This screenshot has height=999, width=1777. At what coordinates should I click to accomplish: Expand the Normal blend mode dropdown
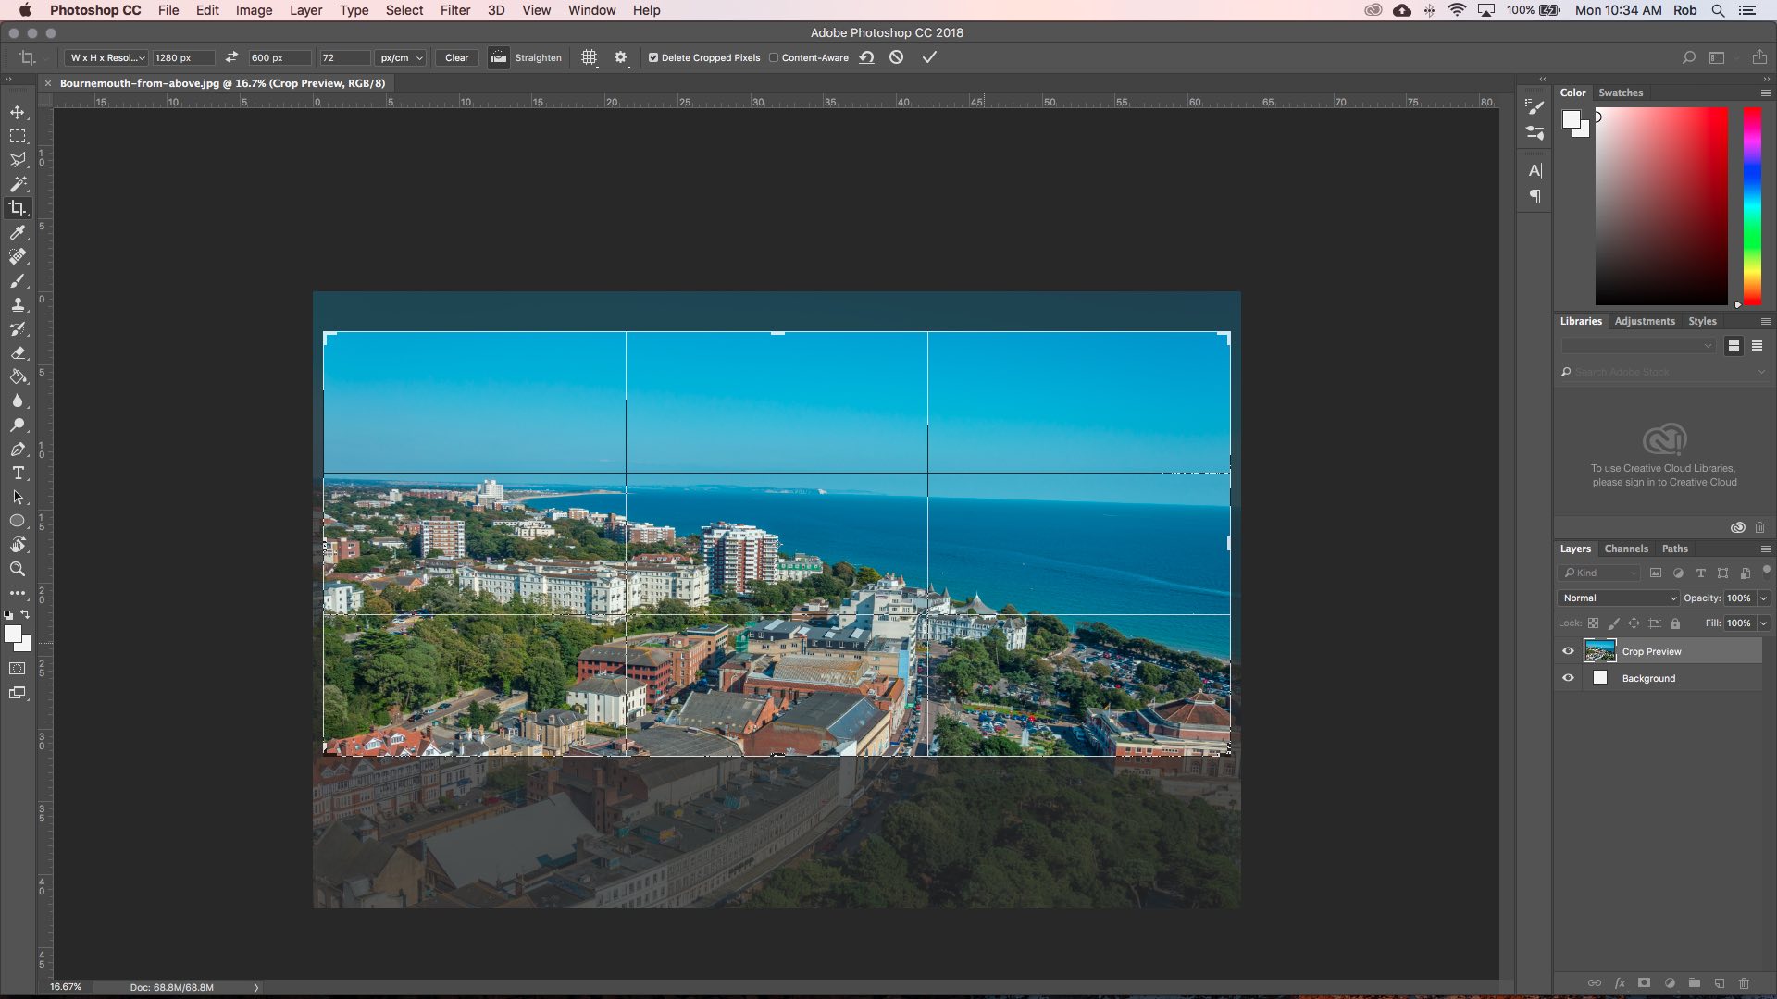click(1619, 598)
